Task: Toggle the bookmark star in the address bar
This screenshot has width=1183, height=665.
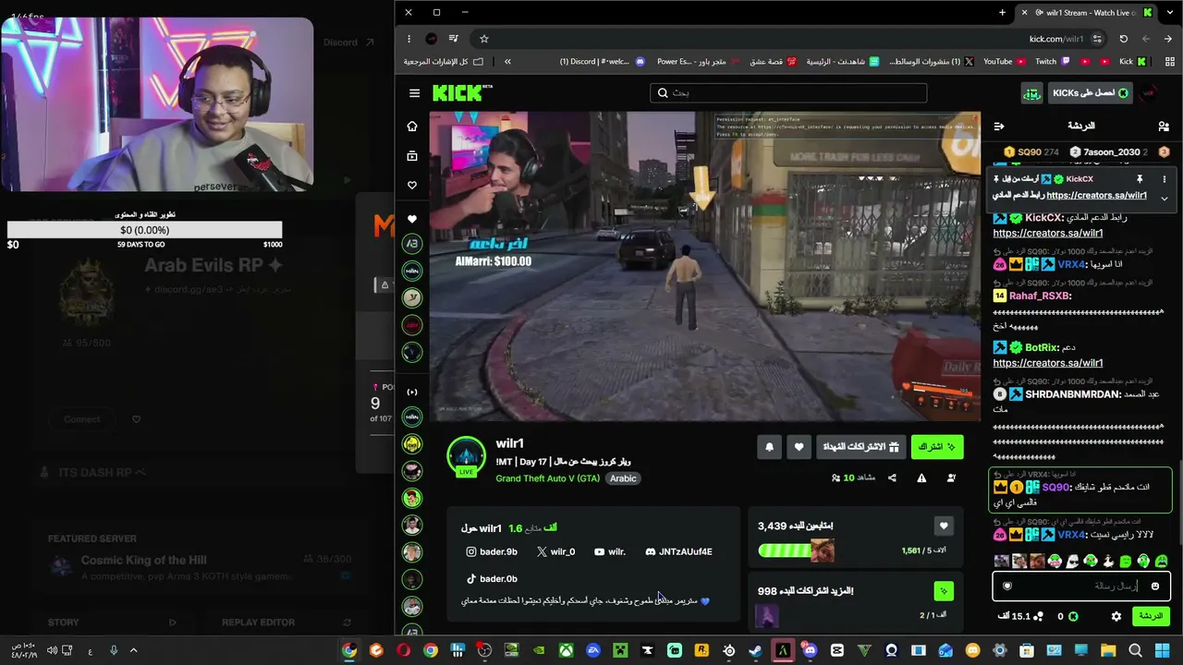Action: pyautogui.click(x=483, y=39)
